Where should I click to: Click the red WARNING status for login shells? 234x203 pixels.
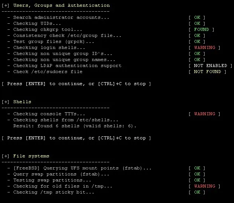(205, 48)
